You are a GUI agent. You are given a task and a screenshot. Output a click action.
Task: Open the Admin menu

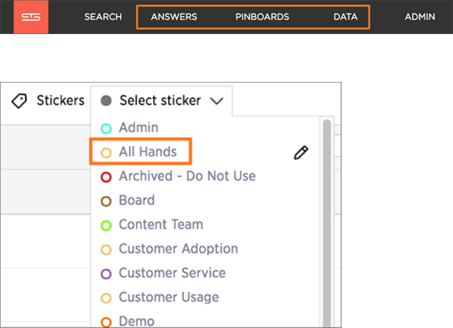pos(420,17)
